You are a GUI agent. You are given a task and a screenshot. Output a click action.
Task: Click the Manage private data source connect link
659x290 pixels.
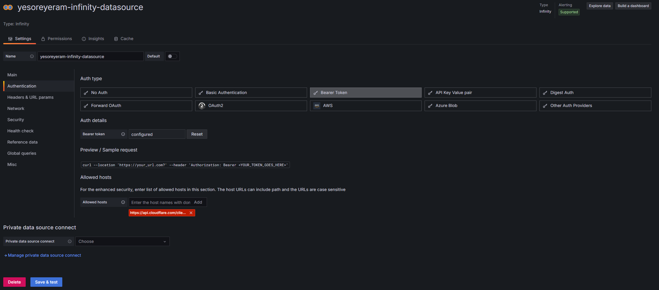point(44,255)
